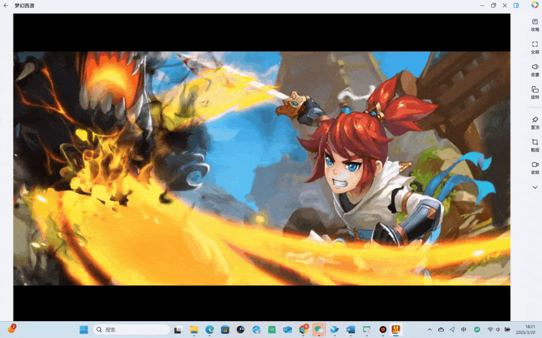This screenshot has height=338, width=542.
Task: Open Microsoft Store from the taskbar
Action: click(x=225, y=330)
